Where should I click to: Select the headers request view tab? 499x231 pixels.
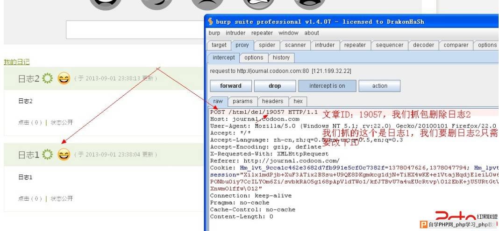coord(272,101)
